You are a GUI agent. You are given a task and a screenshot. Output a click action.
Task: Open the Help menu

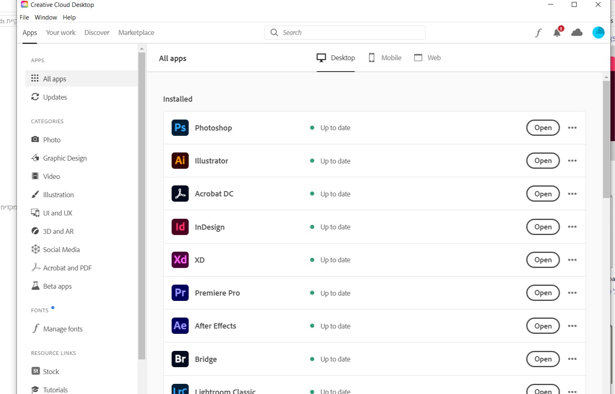[x=69, y=17]
